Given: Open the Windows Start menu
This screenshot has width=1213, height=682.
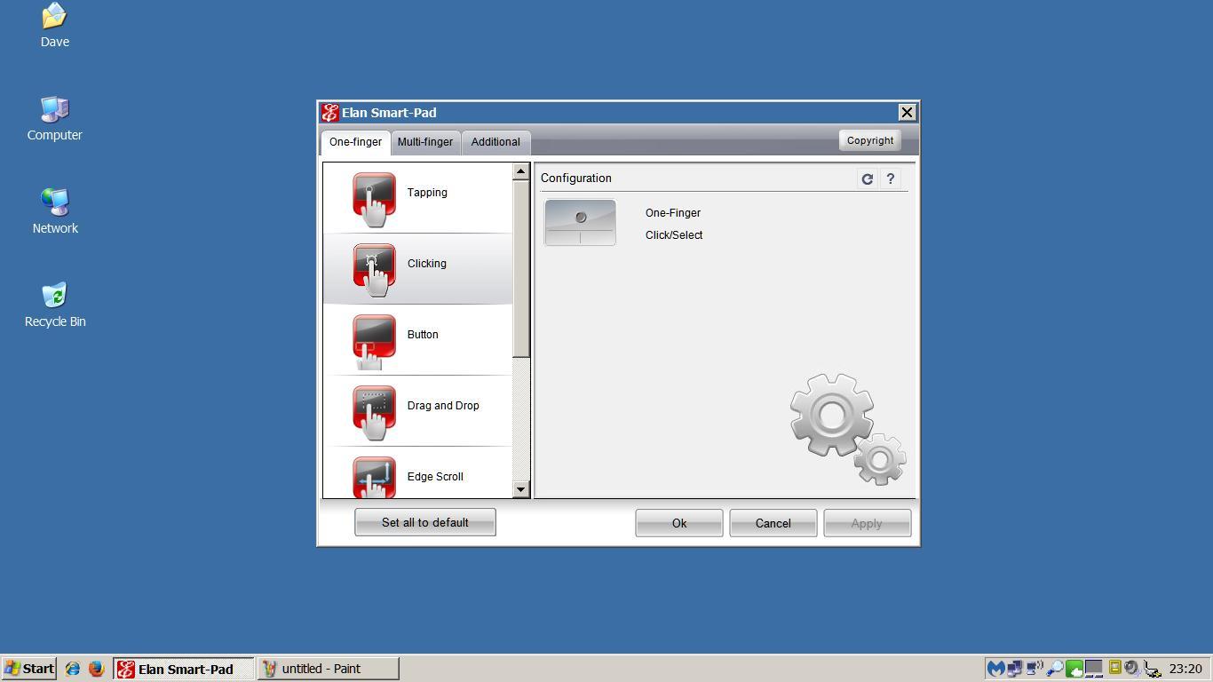Looking at the screenshot, I should [29, 669].
